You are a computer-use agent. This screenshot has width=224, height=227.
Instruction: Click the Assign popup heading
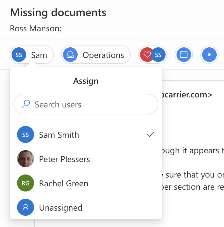86,81
